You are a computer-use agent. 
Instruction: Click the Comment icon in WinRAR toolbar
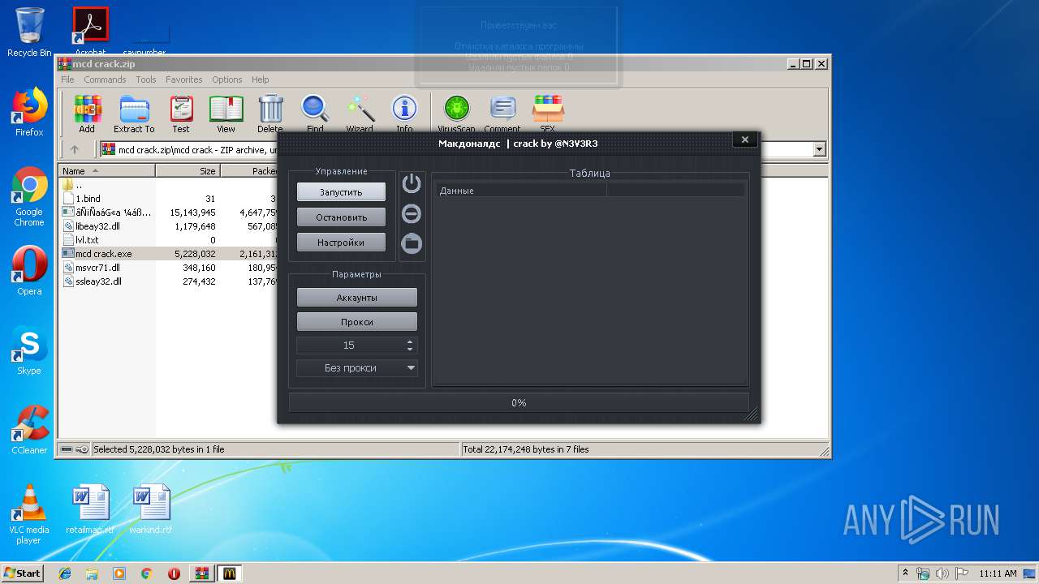(x=502, y=114)
